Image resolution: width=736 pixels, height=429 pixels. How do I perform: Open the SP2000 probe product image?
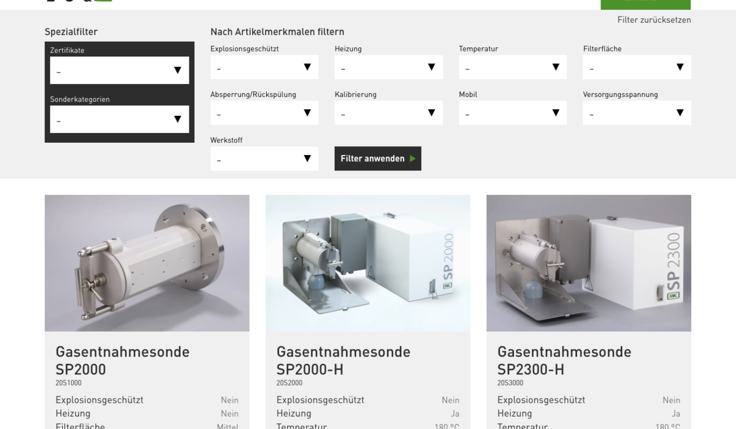pyautogui.click(x=147, y=263)
